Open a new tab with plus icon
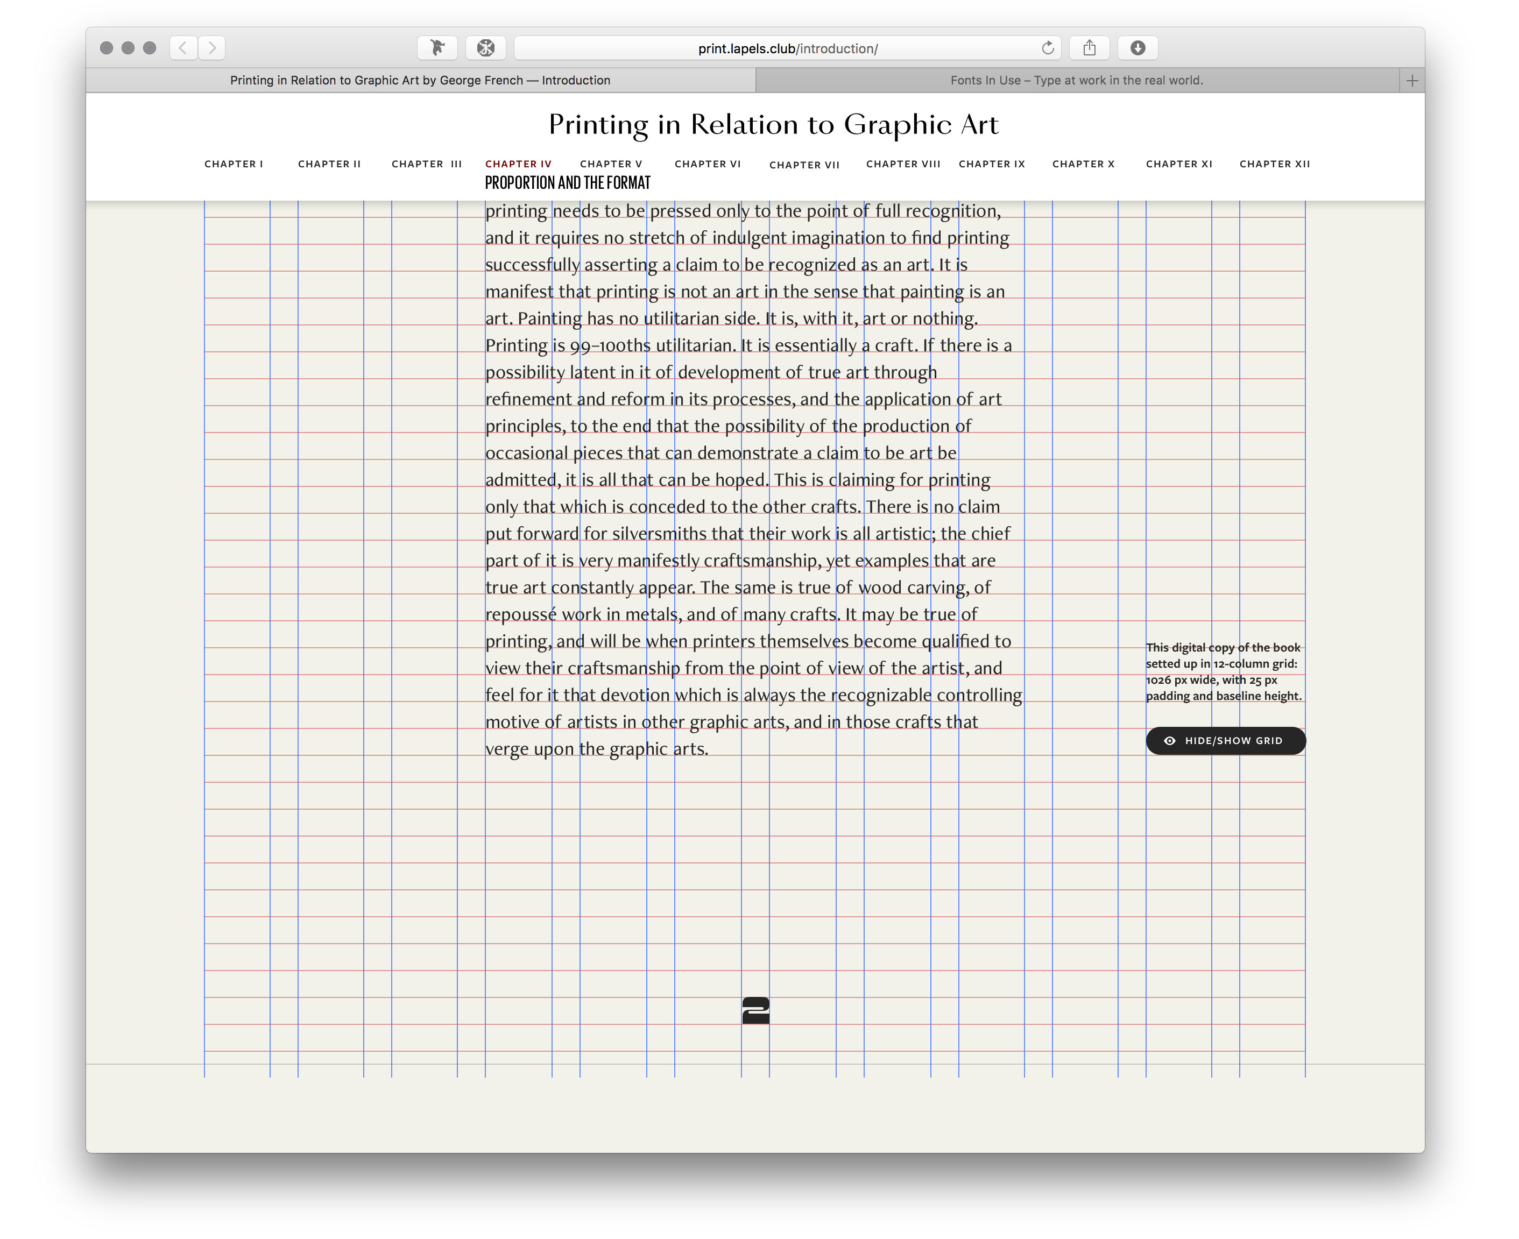The height and width of the screenshot is (1239, 1519). (x=1411, y=81)
